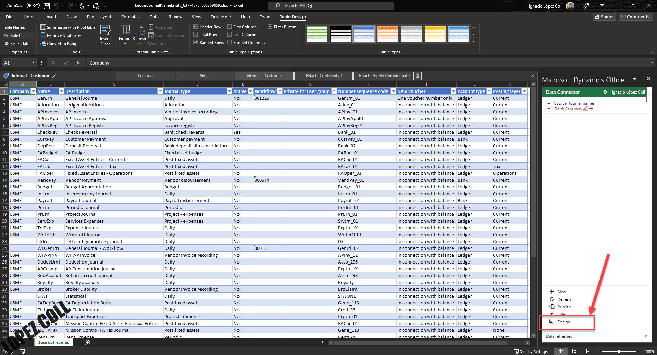Open Hitachi Highly Confidential dropdown
The width and height of the screenshot is (657, 355).
(x=409, y=76)
